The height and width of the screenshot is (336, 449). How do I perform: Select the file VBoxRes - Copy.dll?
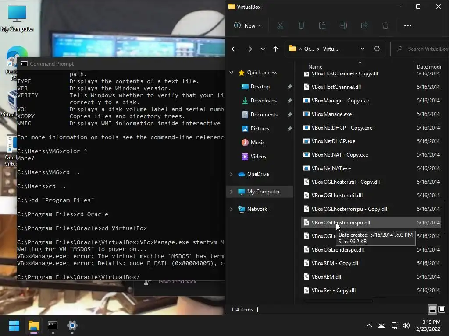click(333, 290)
